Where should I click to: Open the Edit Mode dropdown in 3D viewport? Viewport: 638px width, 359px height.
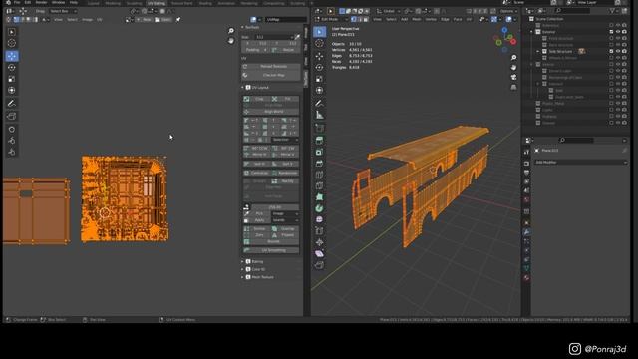click(332, 20)
